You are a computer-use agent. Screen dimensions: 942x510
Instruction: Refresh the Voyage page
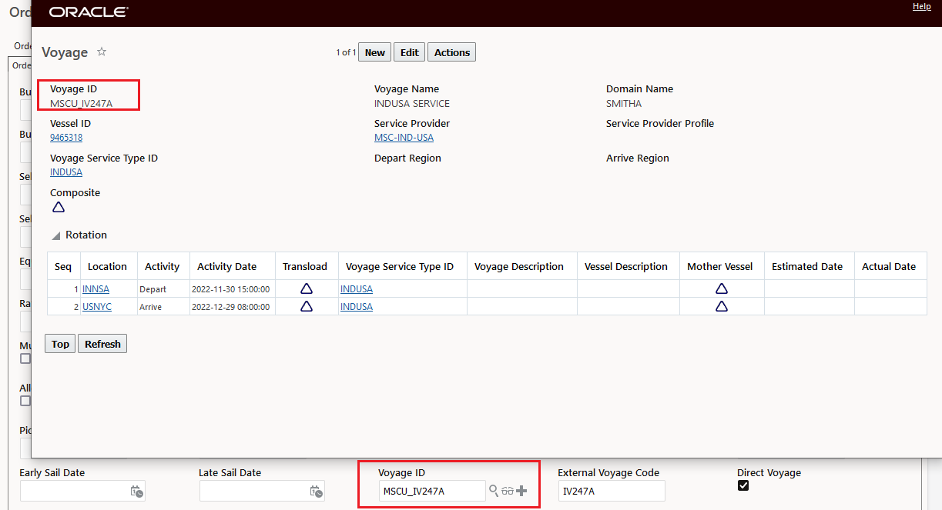(103, 344)
